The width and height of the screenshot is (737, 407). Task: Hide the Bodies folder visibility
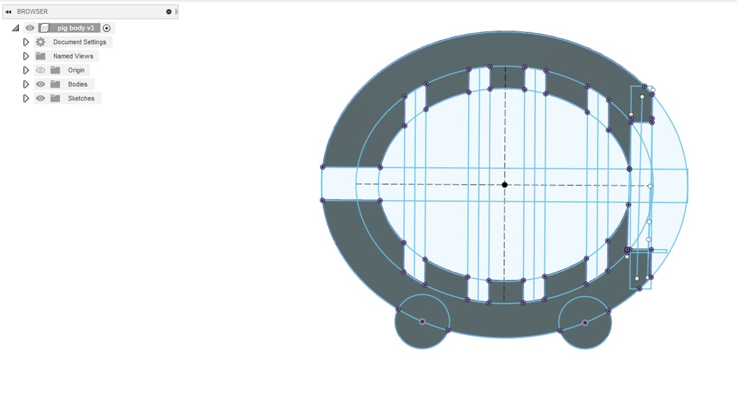click(x=40, y=84)
